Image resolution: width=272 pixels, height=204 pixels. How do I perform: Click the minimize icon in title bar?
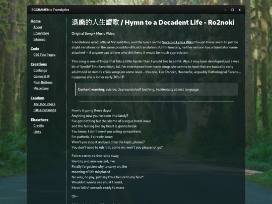(x=225, y=10)
